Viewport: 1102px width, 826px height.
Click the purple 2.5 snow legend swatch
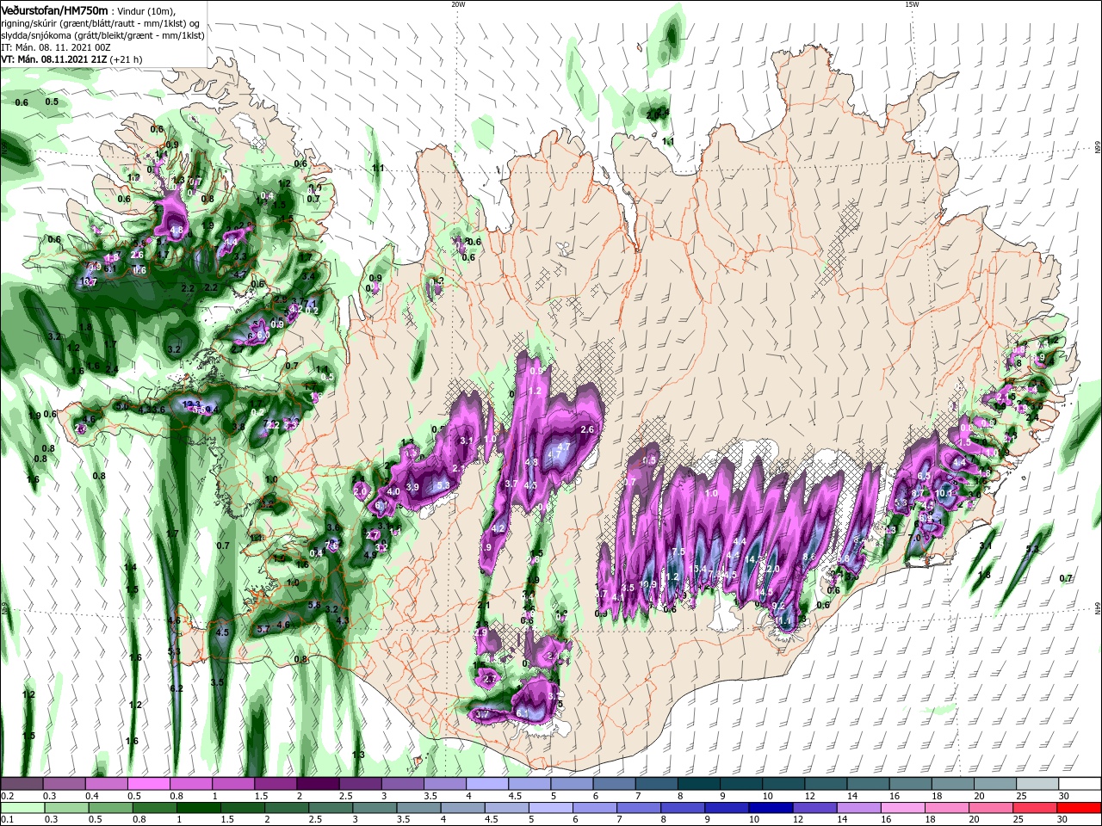click(360, 783)
